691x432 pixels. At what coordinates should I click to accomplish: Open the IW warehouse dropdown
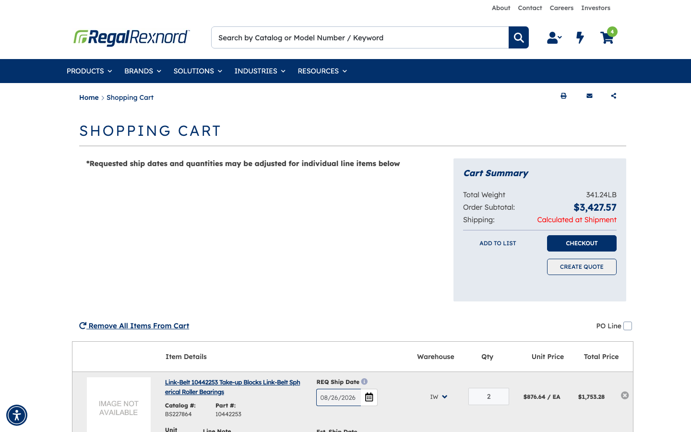pos(439,397)
